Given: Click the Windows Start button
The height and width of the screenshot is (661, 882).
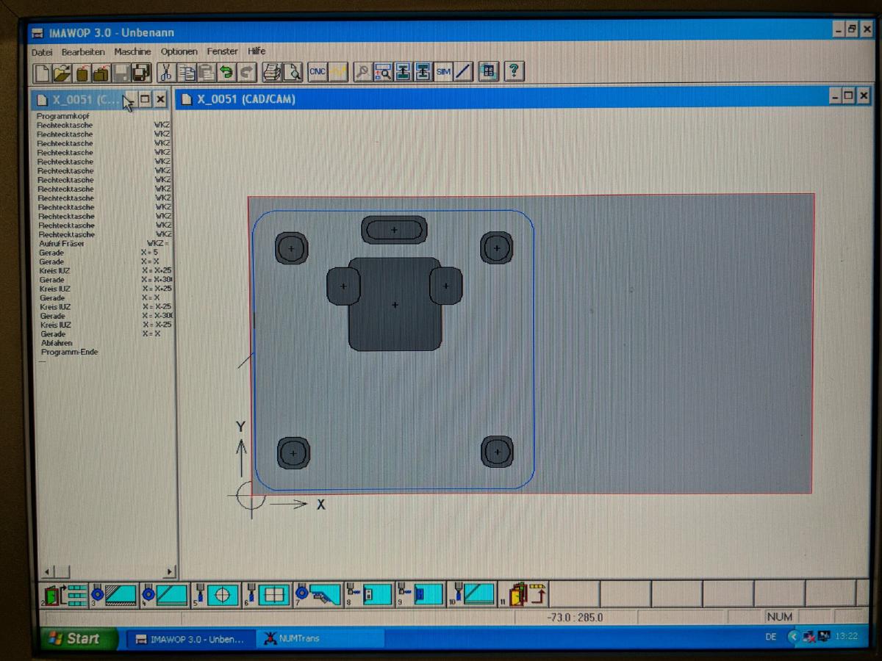Looking at the screenshot, I should point(78,638).
